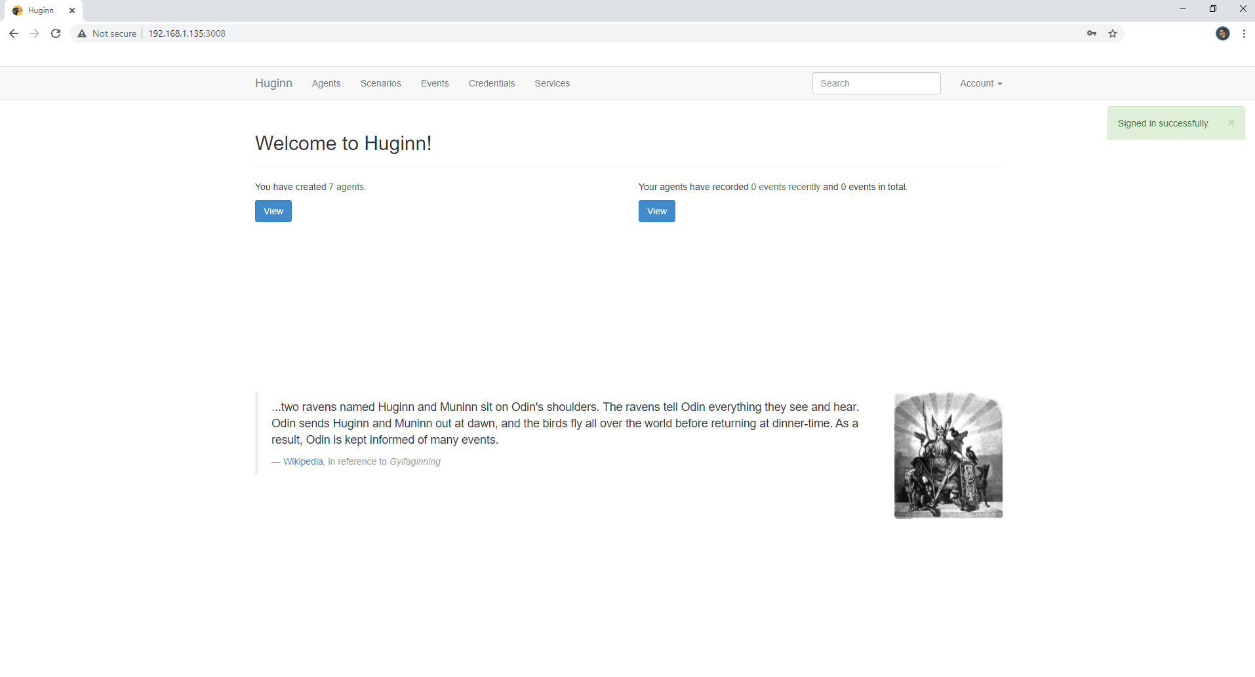Screen dimensions: 1255x677
Task: Click the Not secure warning icon
Action: [82, 33]
